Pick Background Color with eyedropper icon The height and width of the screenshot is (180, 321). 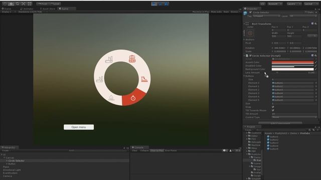click(x=315, y=69)
